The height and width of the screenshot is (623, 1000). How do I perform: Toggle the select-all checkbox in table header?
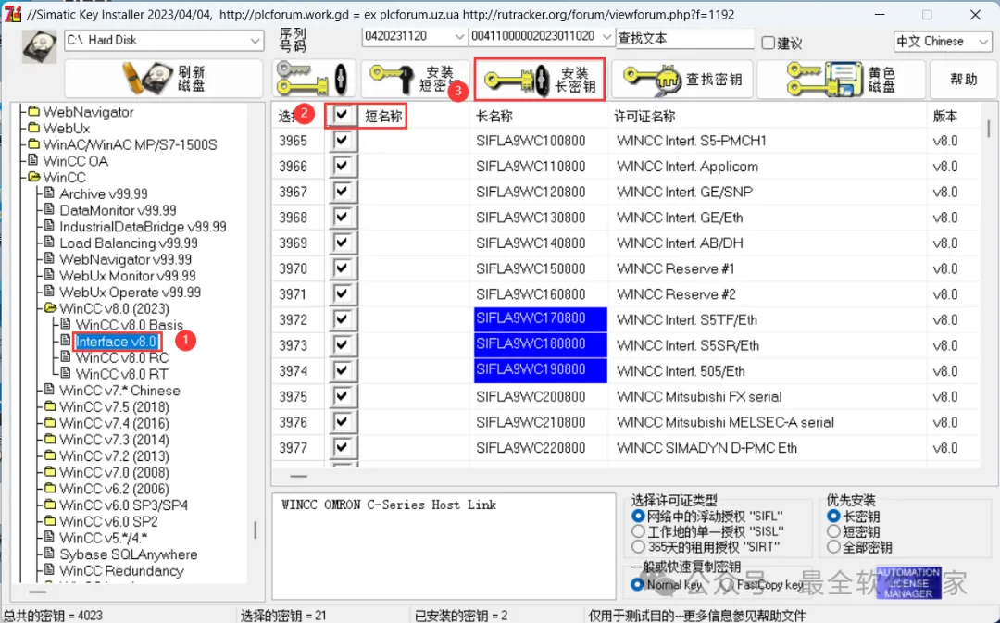coord(342,115)
